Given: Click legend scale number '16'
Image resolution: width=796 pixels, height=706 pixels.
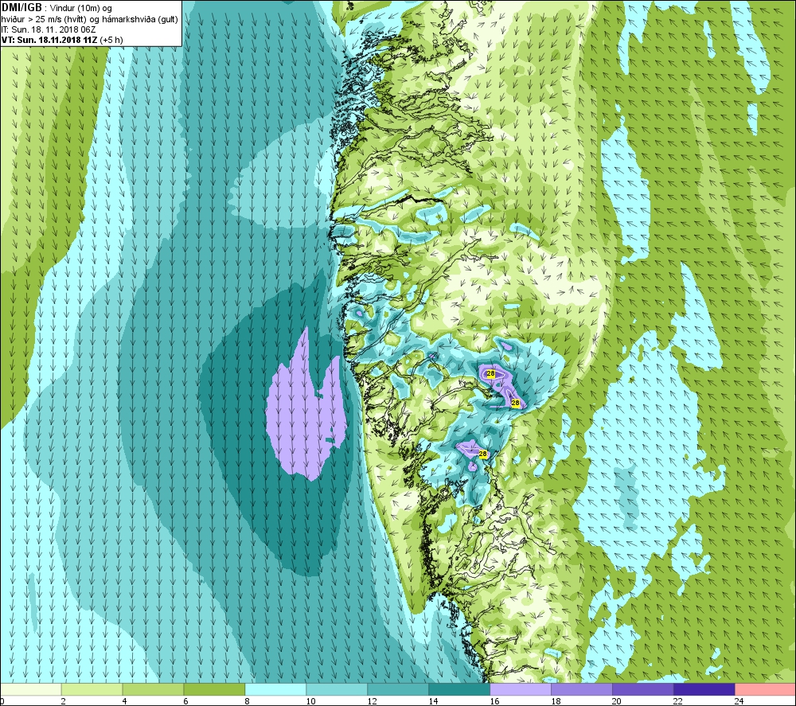Looking at the screenshot, I should click(494, 701).
